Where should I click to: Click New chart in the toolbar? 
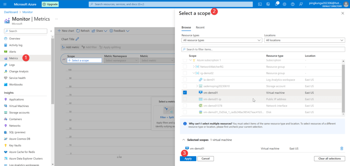click(x=66, y=31)
